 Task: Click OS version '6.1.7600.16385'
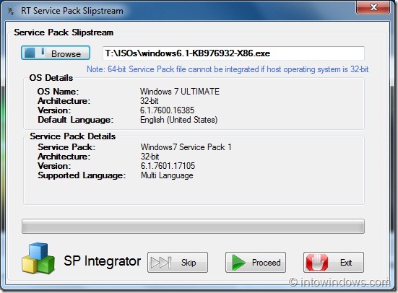(167, 110)
